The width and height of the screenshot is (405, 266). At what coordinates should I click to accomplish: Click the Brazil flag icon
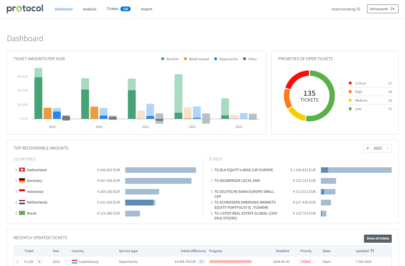tap(21, 213)
